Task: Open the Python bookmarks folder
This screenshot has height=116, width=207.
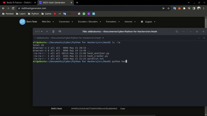Action: point(34,14)
